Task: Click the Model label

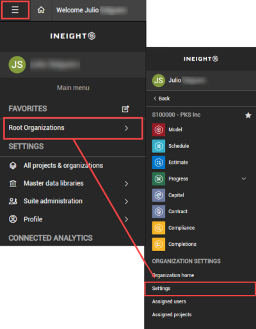Action: (x=175, y=129)
